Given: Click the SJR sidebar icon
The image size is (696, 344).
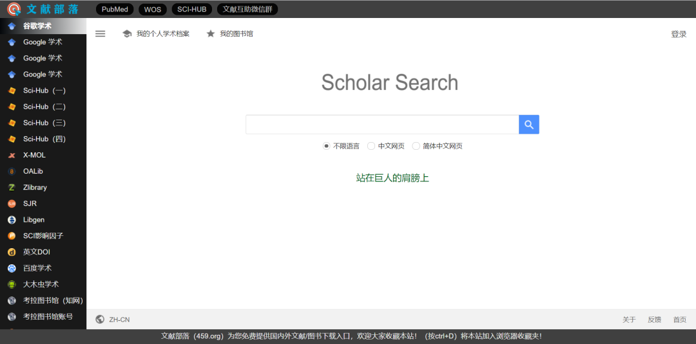Looking at the screenshot, I should coord(12,204).
